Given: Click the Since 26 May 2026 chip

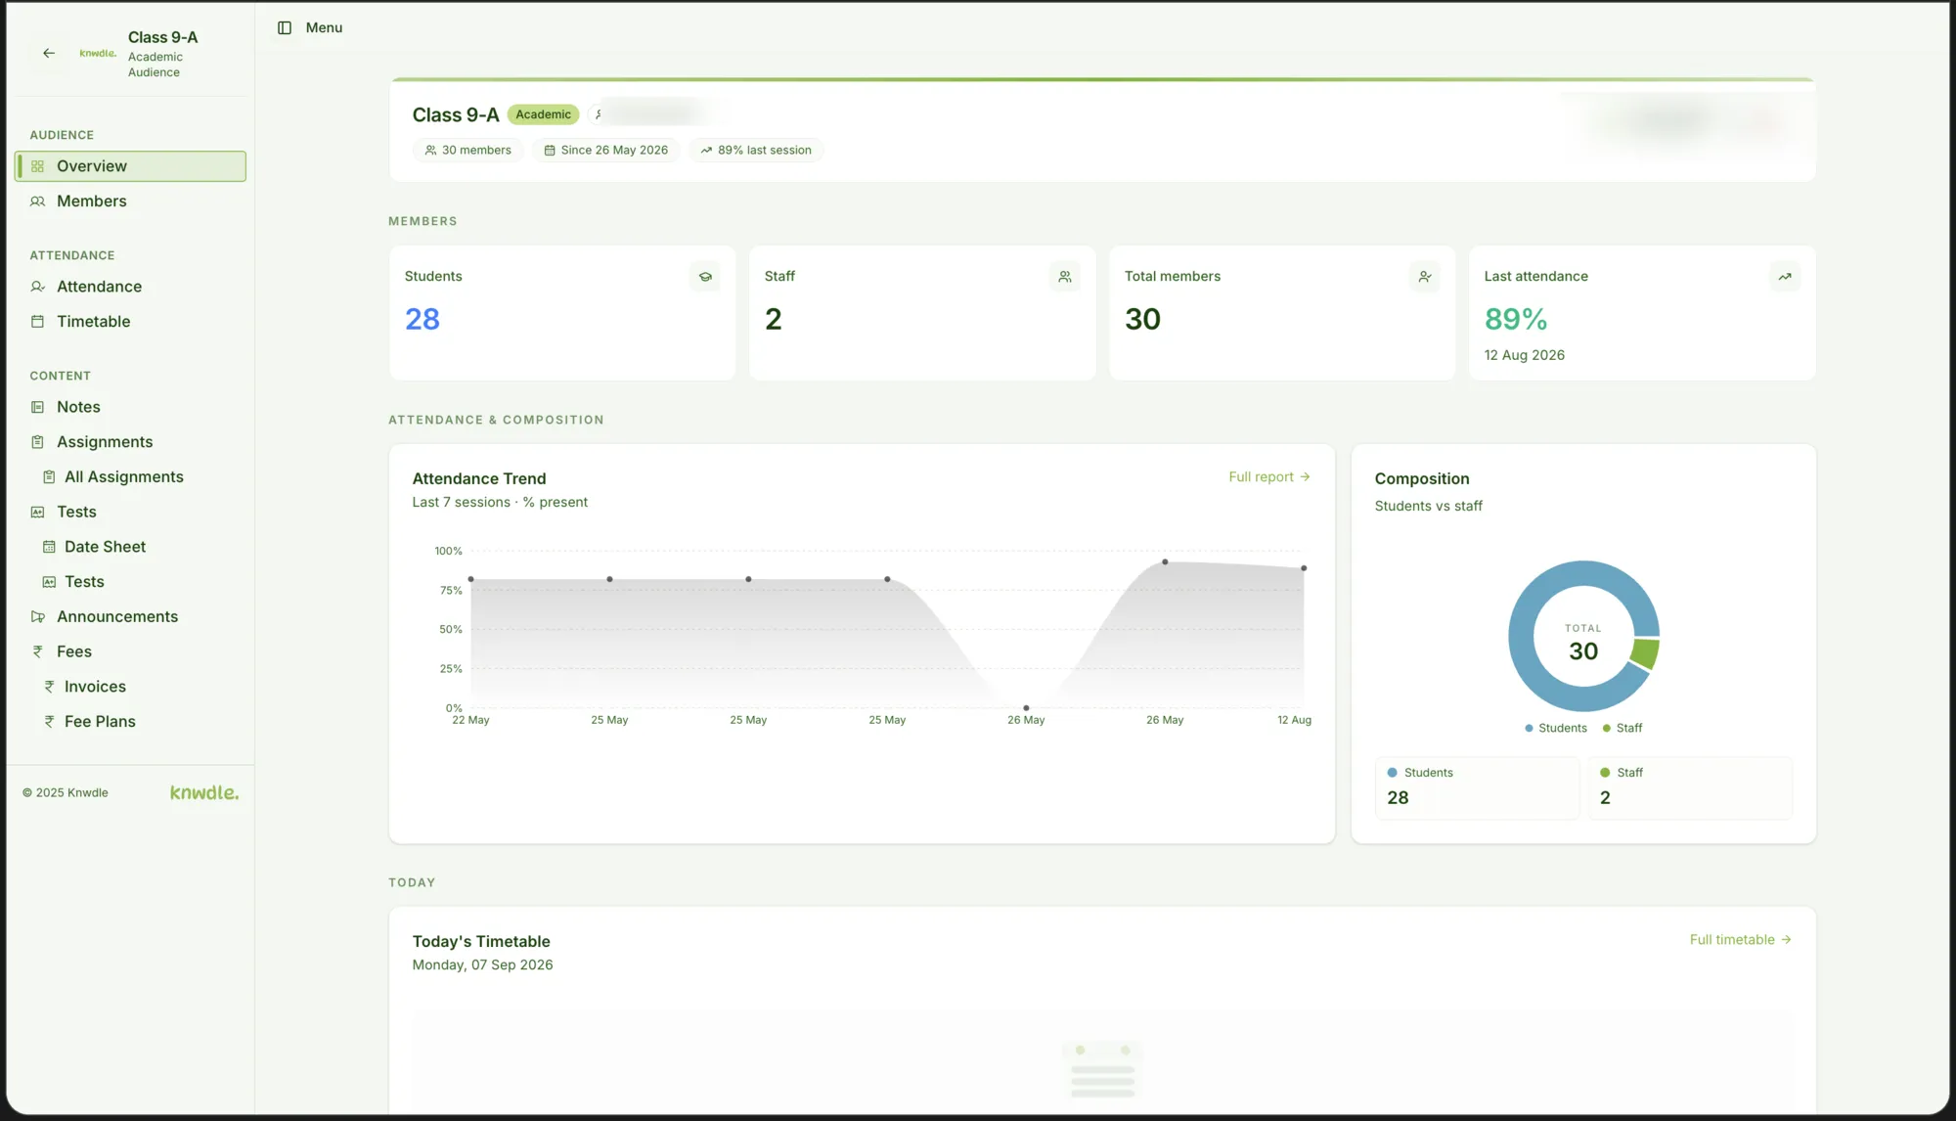Looking at the screenshot, I should 606,151.
